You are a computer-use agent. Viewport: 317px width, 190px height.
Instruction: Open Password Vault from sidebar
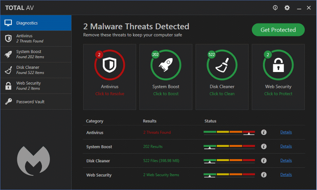pyautogui.click(x=36, y=102)
